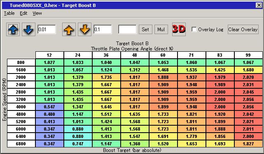Select the 6400 RPM row header
This screenshot has height=154, width=264.
(x=21, y=136)
